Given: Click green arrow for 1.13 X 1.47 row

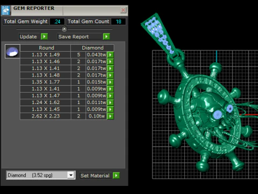Looking at the screenshot, I should tap(110, 95).
